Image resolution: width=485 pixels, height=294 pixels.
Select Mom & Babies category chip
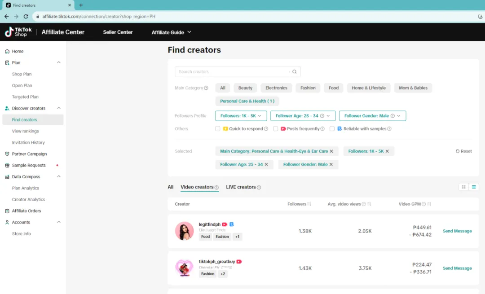413,88
